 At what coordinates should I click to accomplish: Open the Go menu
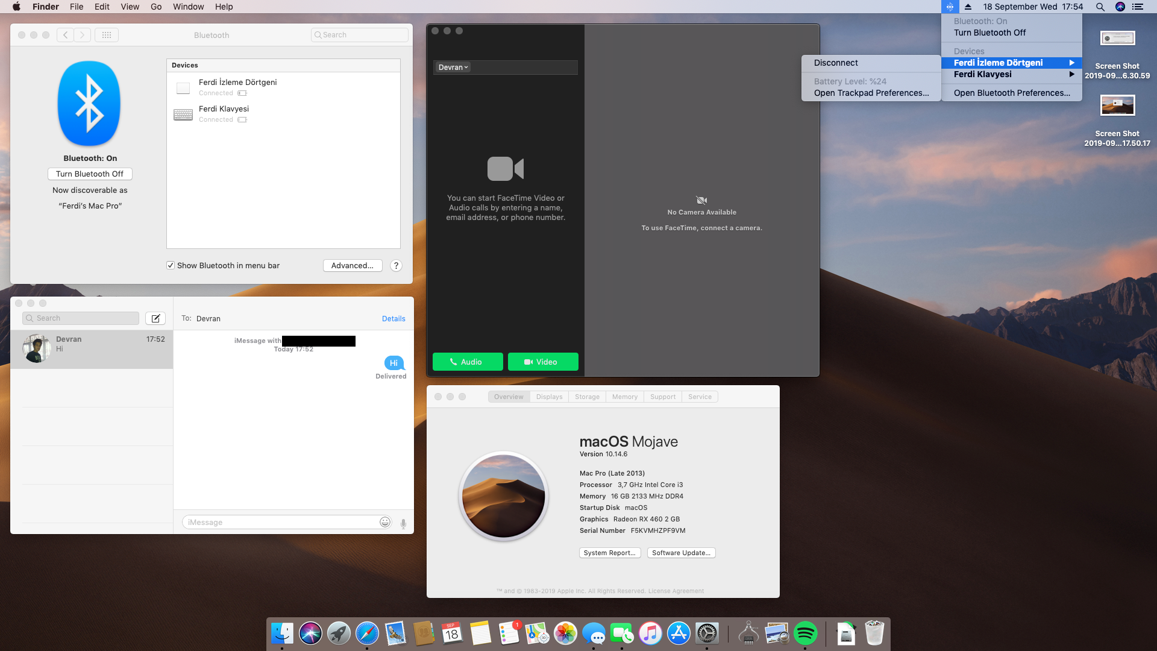[x=156, y=7]
